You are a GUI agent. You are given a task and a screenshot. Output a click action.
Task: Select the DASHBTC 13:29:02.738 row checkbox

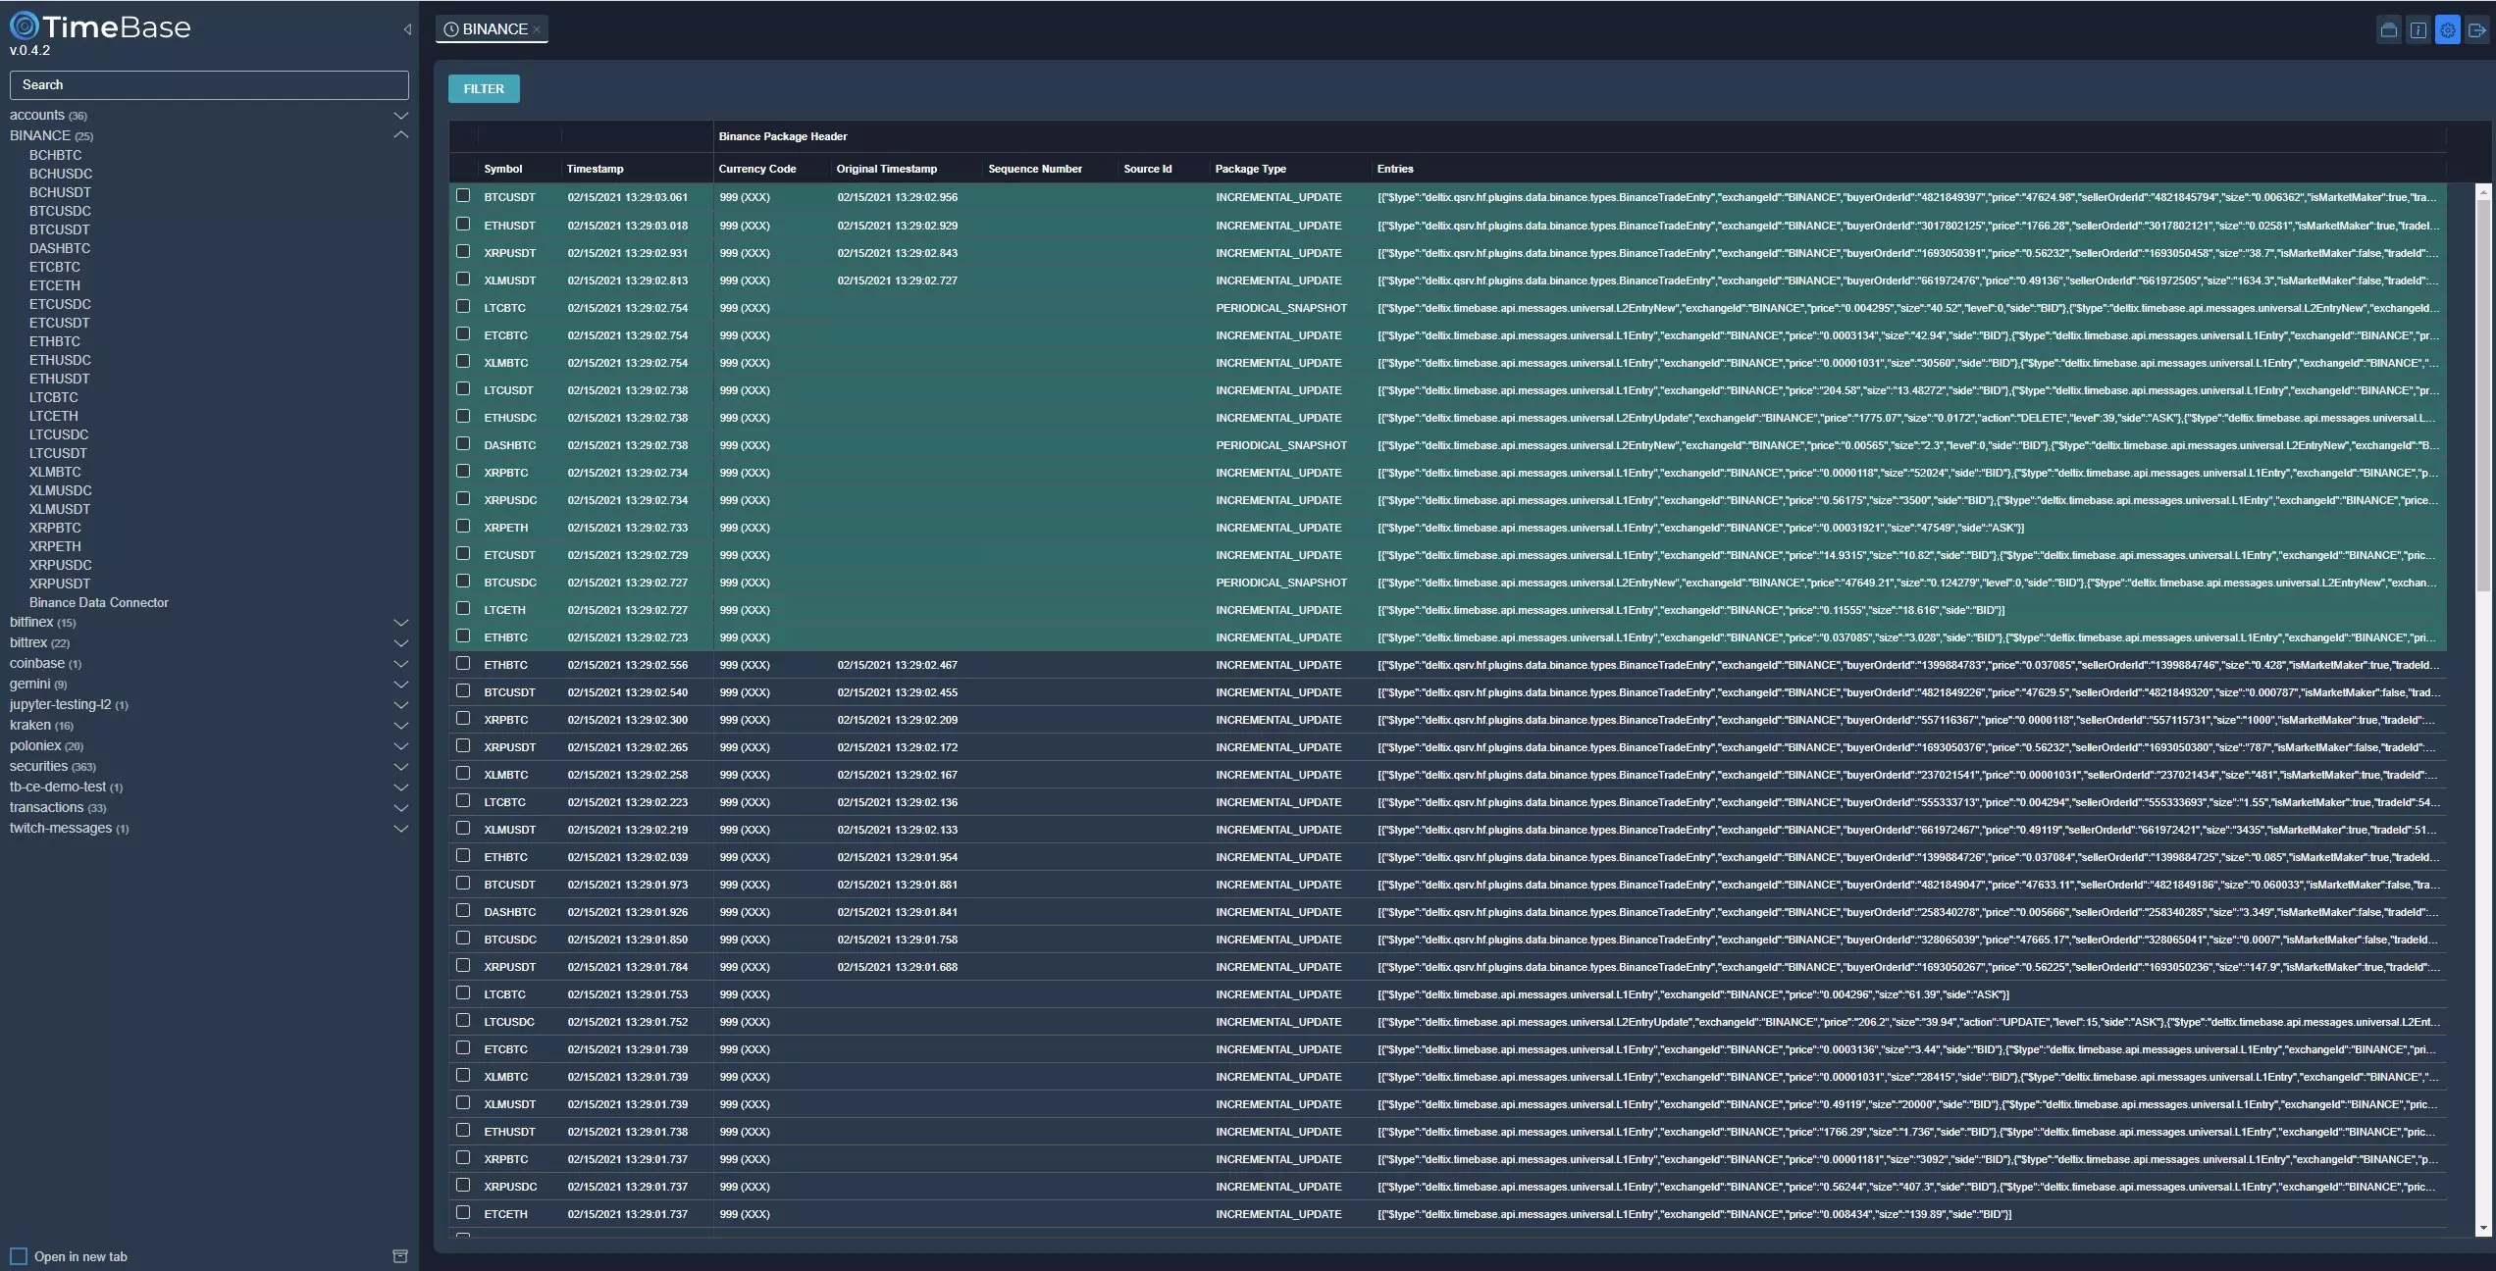point(463,443)
